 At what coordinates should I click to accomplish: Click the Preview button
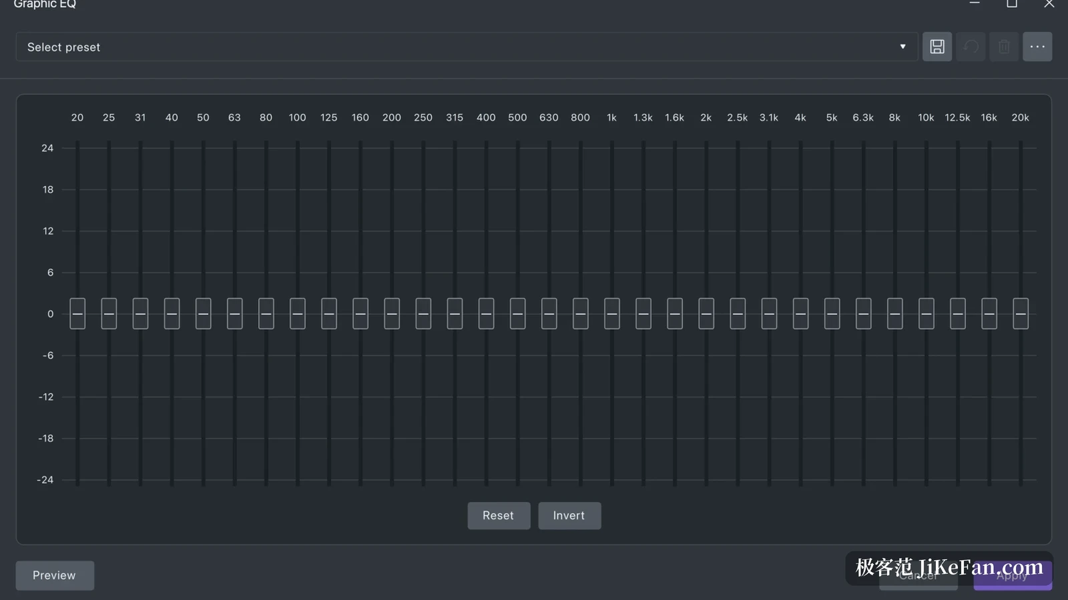(55, 575)
